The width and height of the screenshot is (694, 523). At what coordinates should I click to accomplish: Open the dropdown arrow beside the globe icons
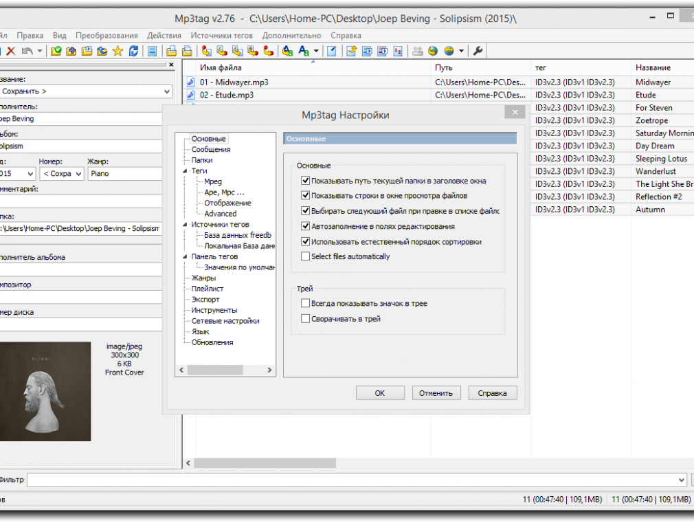tap(461, 51)
